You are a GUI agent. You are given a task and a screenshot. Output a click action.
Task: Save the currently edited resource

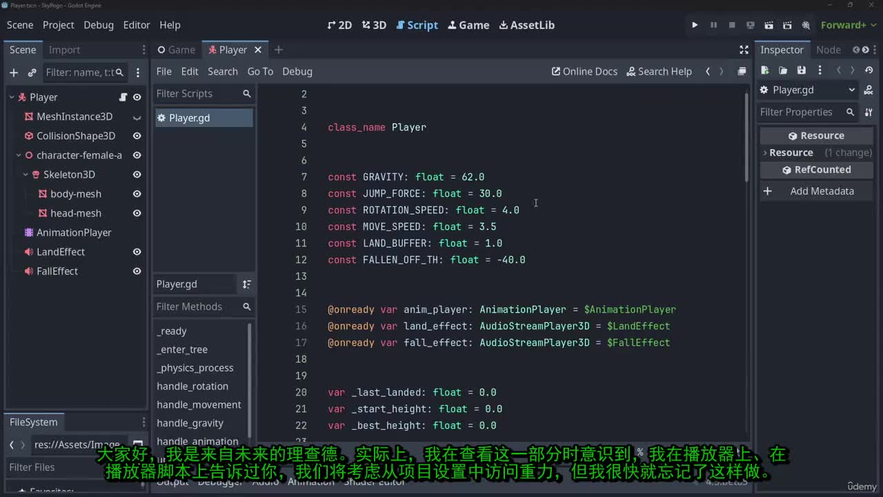pos(801,70)
